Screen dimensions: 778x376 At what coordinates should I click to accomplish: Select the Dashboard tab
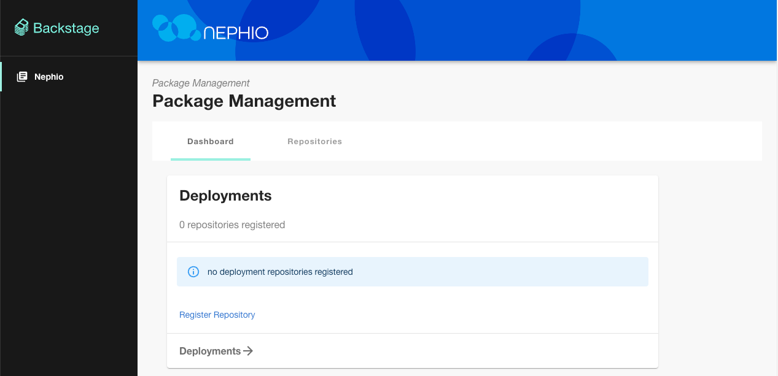(211, 141)
